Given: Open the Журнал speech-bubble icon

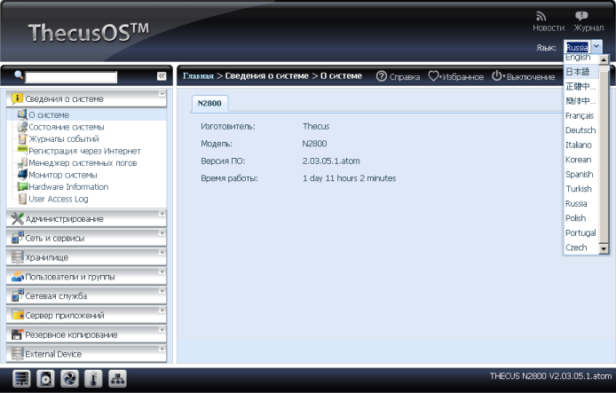Looking at the screenshot, I should pos(581,16).
